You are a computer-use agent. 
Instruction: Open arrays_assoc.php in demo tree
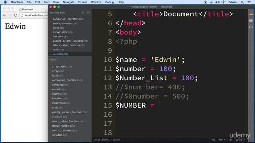pos(62,66)
